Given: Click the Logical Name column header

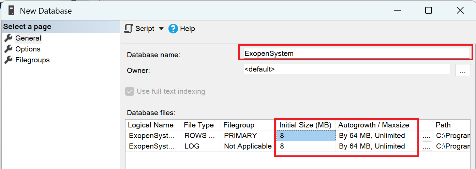Looking at the screenshot, I should coord(151,125).
